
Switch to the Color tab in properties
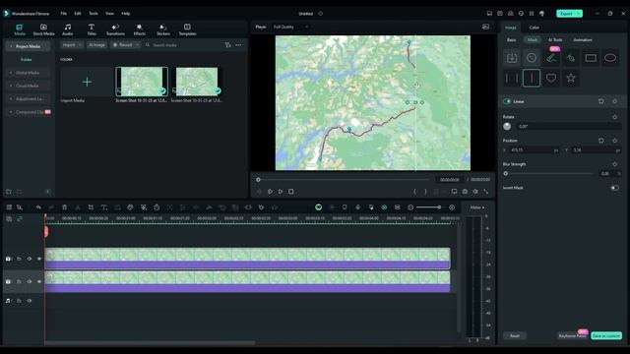pos(534,28)
